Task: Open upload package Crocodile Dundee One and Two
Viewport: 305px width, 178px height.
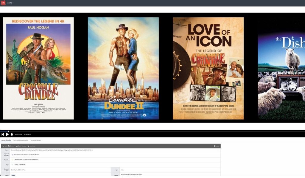Action: 27,155
